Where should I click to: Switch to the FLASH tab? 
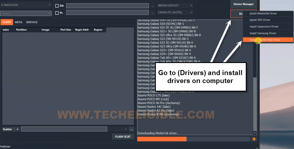click(x=7, y=22)
